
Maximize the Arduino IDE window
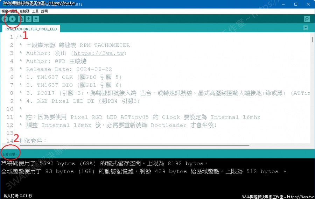click(x=296, y=4)
